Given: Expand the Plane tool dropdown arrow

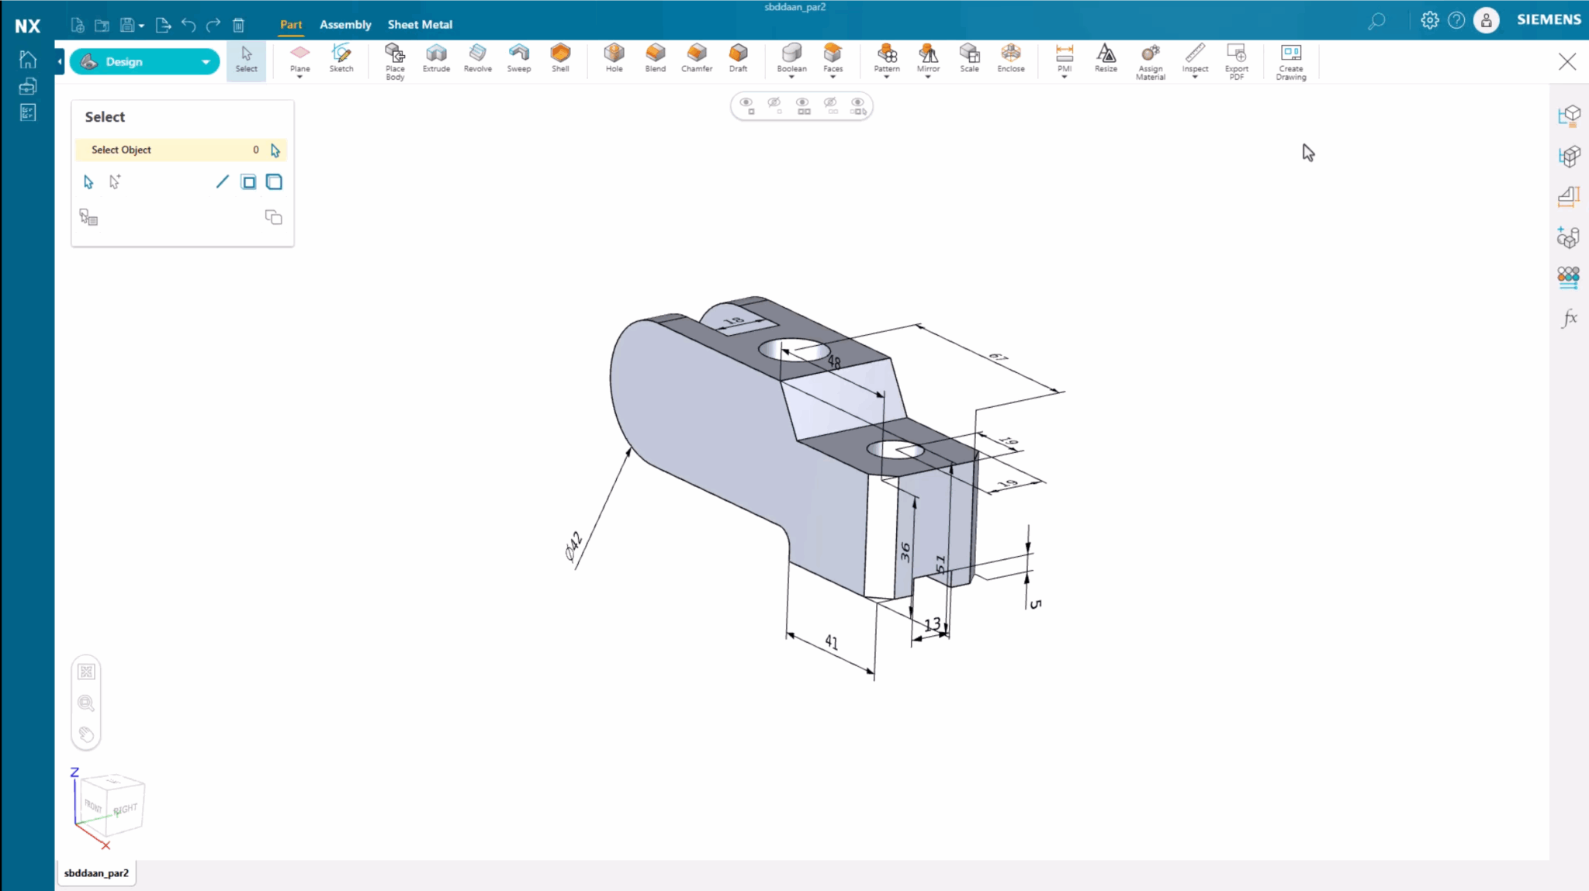Looking at the screenshot, I should pos(299,75).
